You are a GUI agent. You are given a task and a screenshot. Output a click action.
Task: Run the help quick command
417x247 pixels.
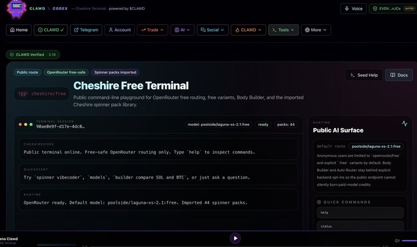point(360,213)
